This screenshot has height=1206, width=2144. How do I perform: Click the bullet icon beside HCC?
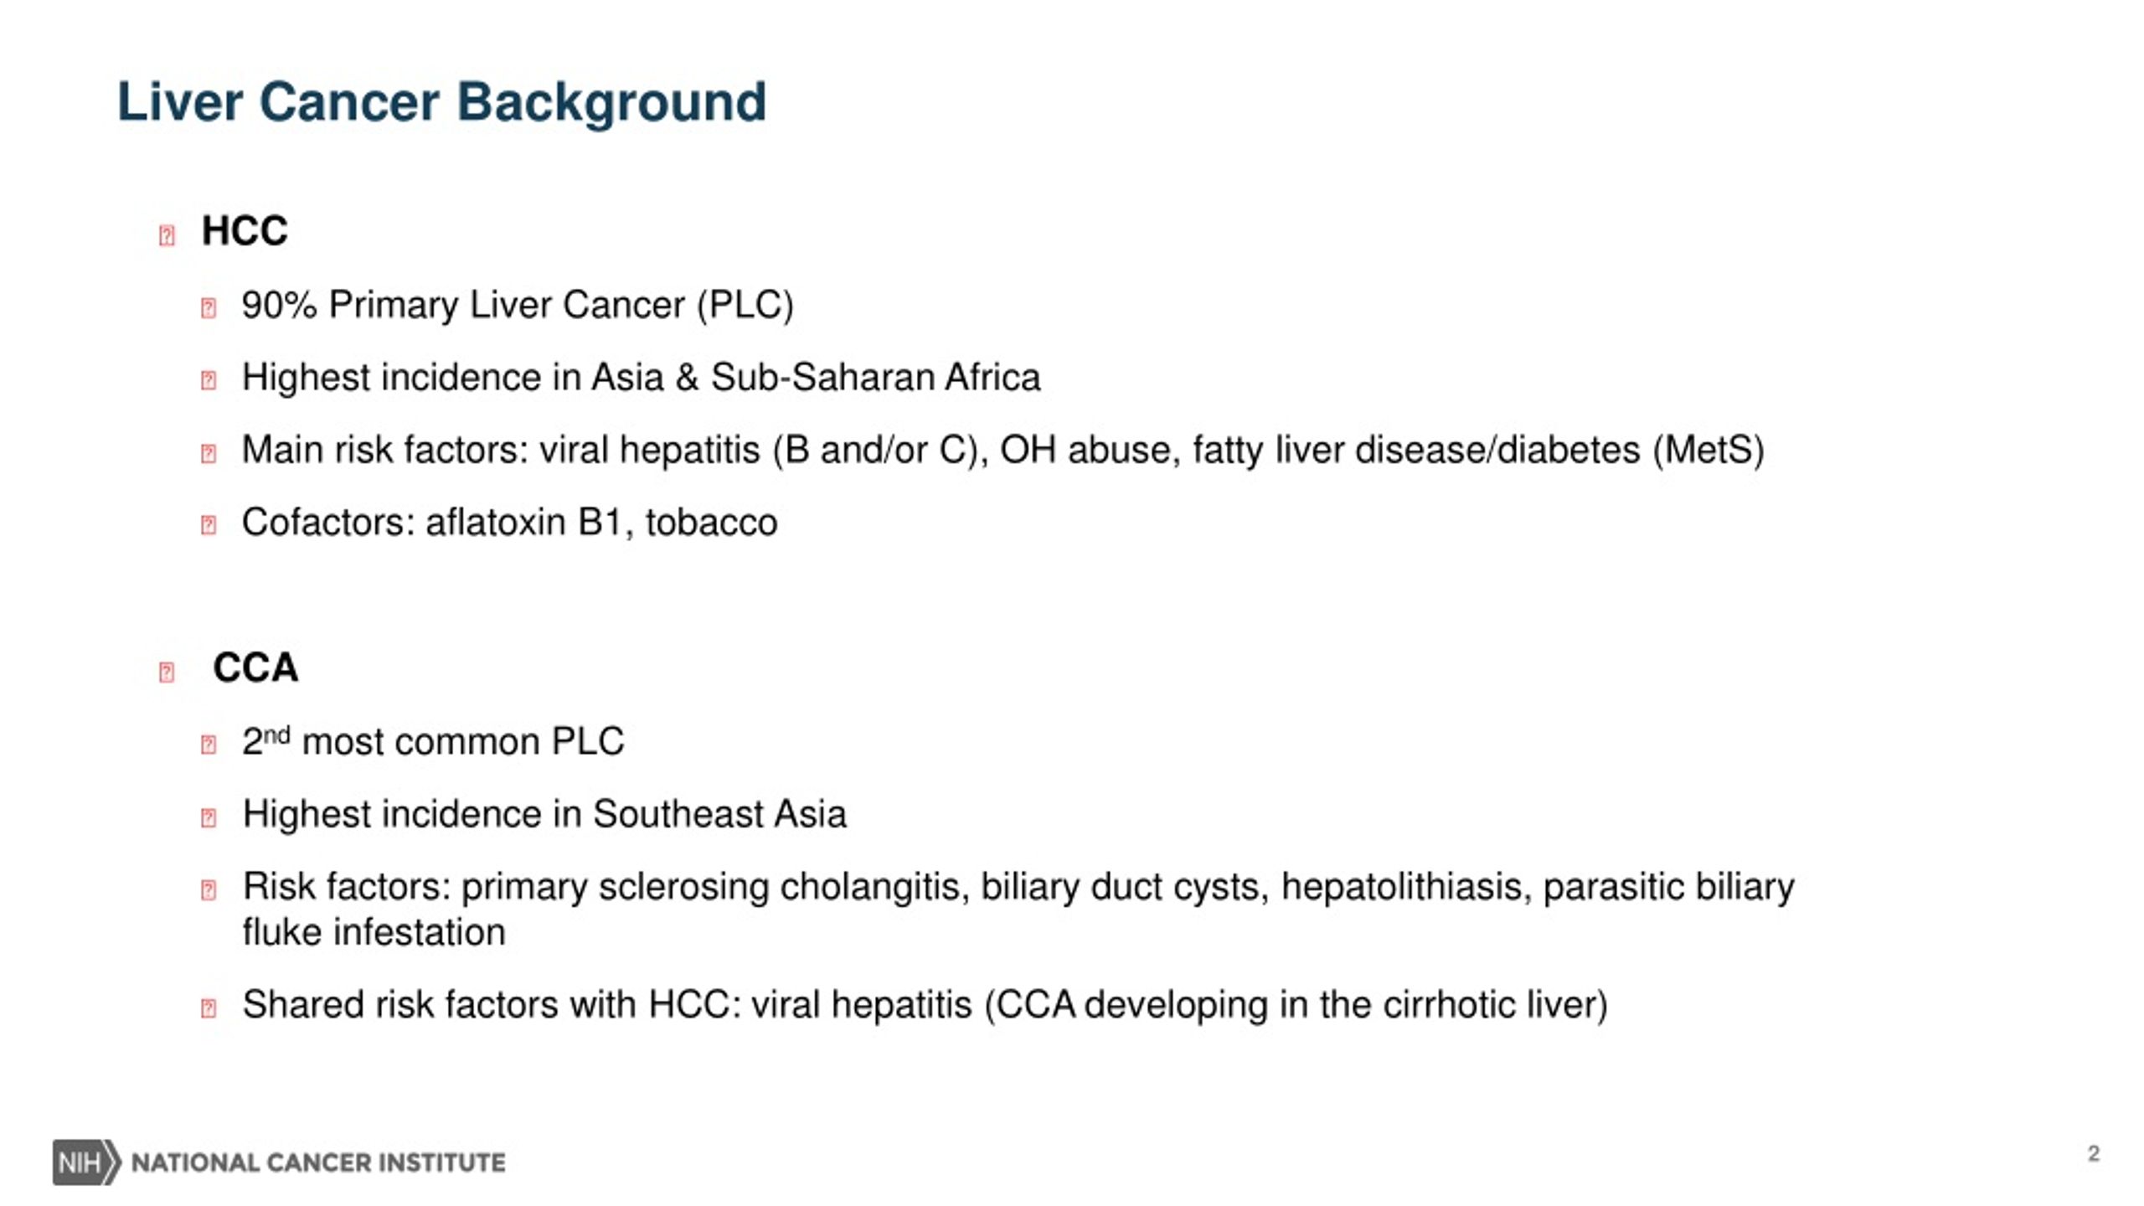click(x=167, y=235)
